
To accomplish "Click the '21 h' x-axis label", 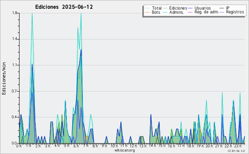I will pyautogui.click(x=219, y=146).
